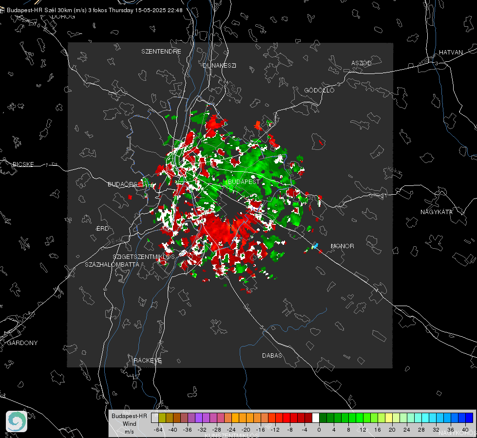Click the BUDAPEST city label
The height and width of the screenshot is (438, 477).
coord(244,182)
